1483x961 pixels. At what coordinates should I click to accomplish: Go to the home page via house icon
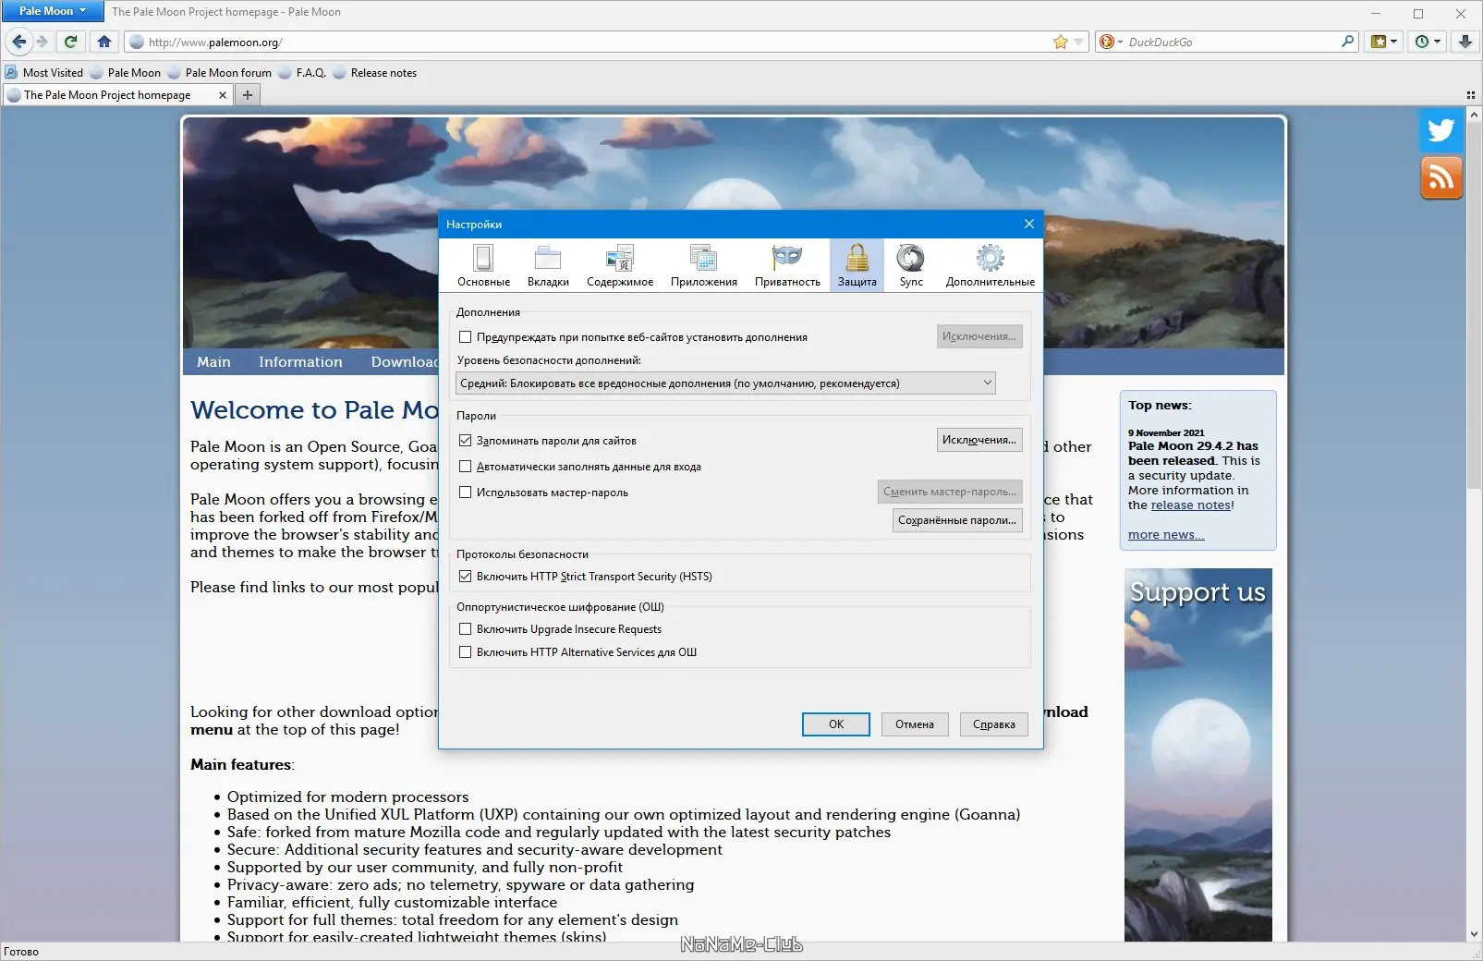coord(104,42)
